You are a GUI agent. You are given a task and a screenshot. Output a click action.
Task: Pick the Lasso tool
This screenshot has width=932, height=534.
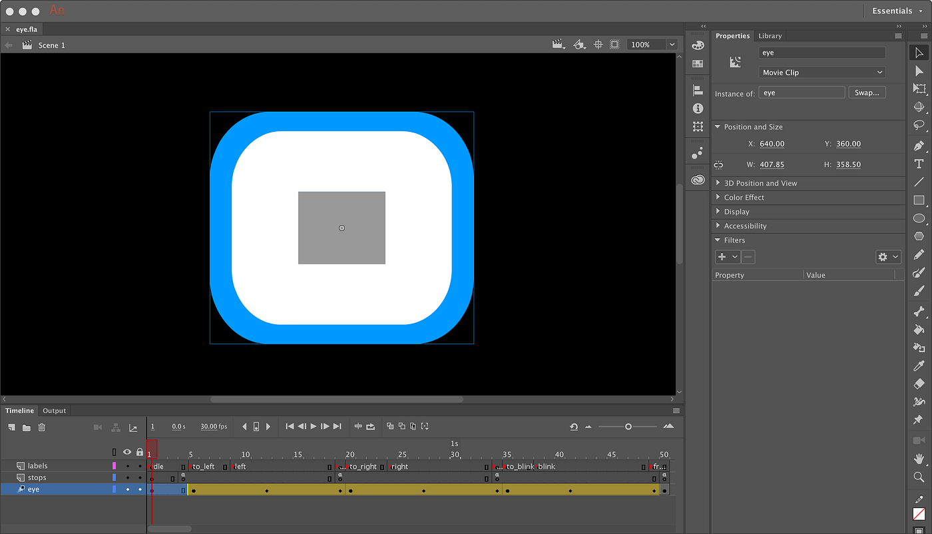pos(919,125)
